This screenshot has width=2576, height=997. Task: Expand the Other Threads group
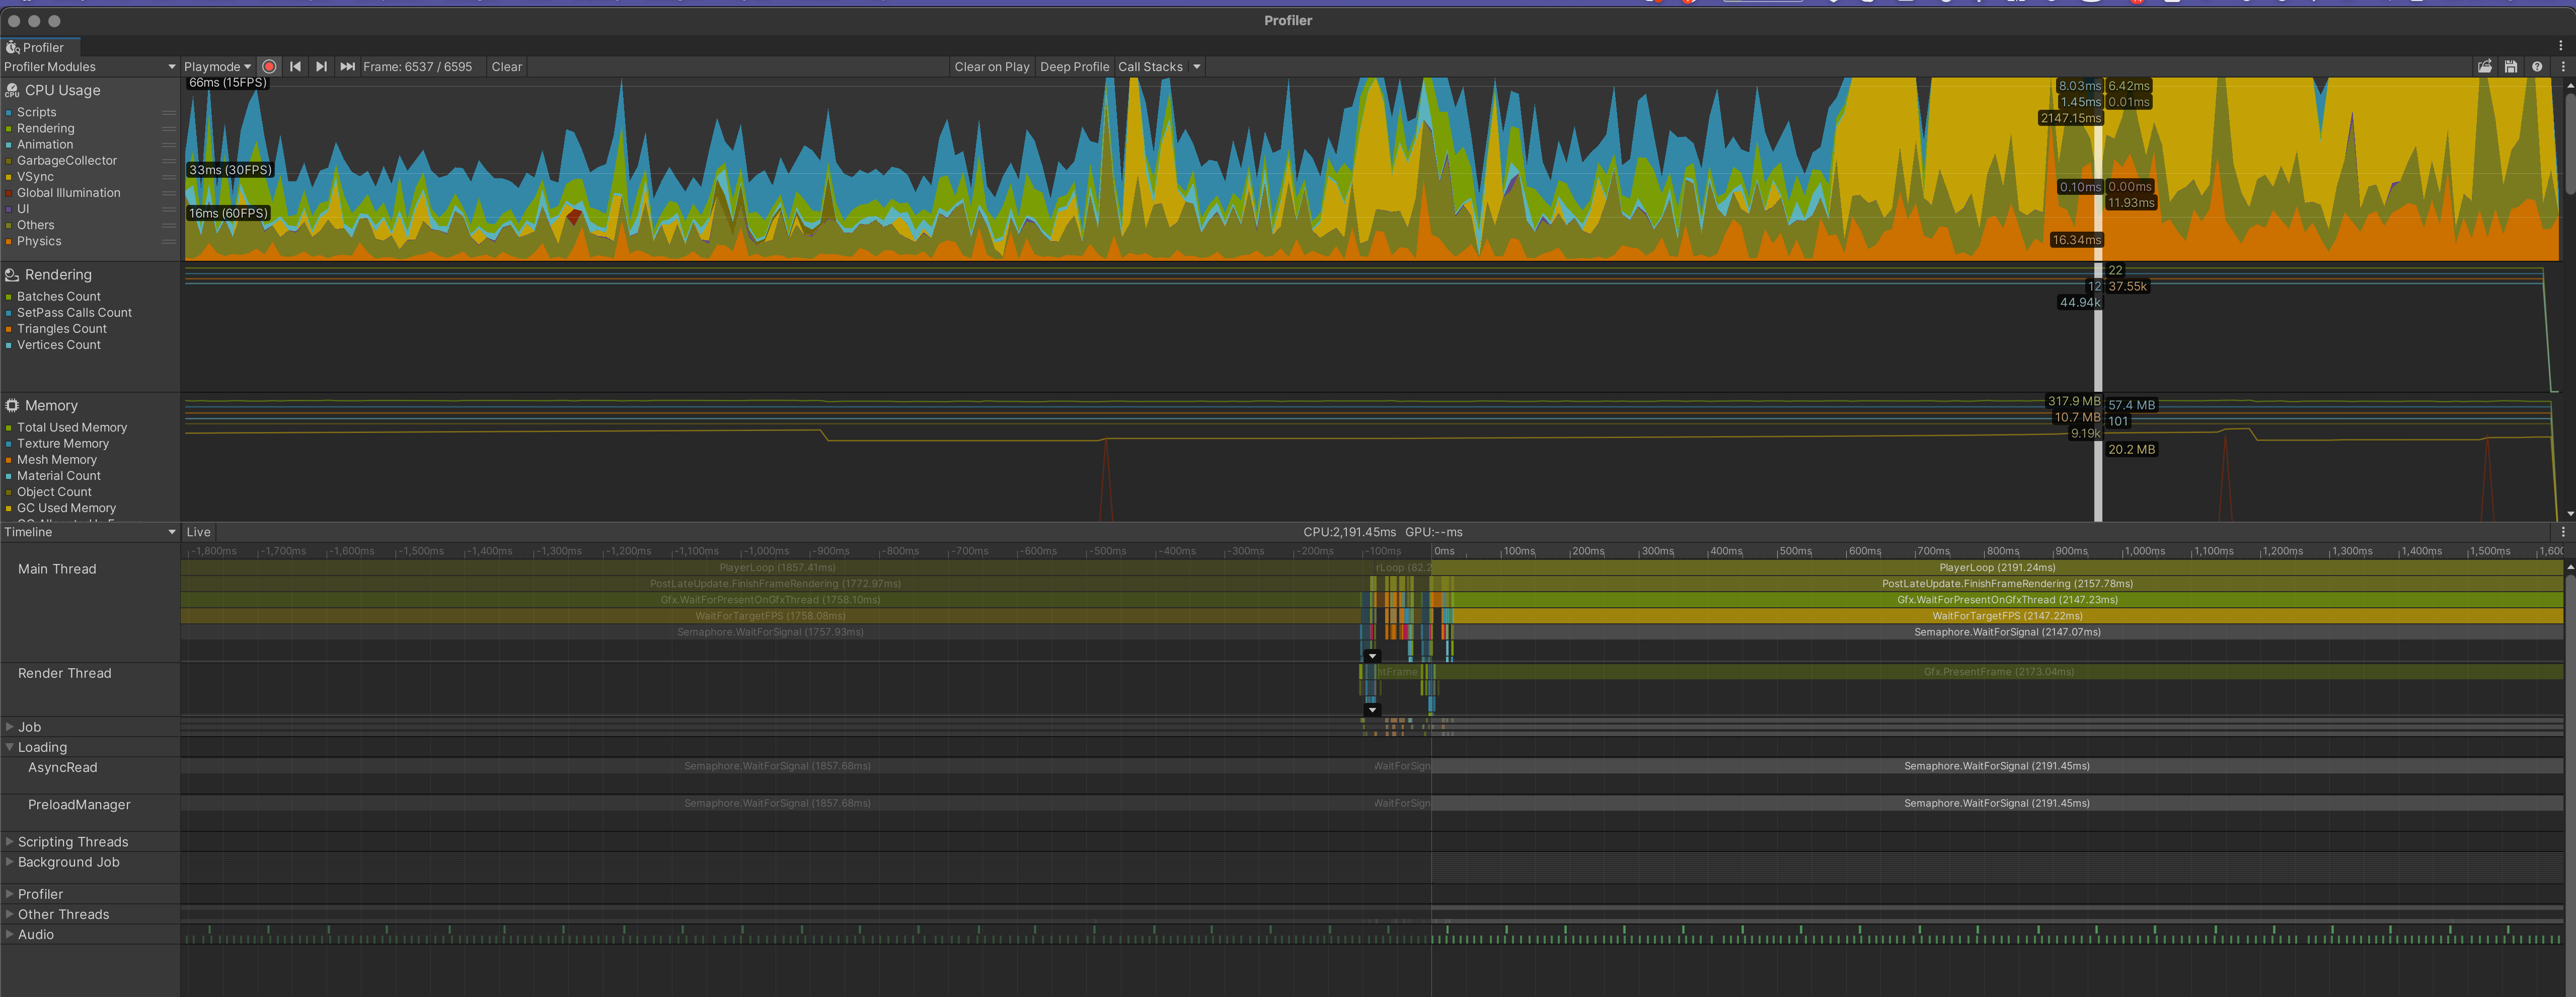tap(10, 914)
